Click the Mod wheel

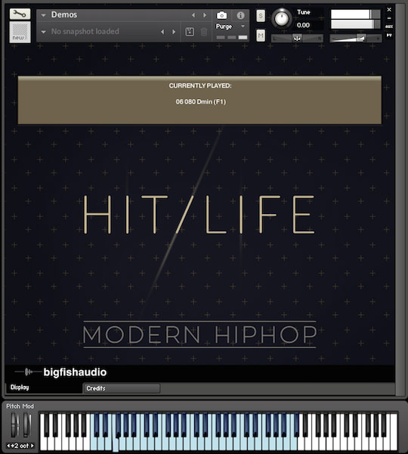click(x=26, y=424)
